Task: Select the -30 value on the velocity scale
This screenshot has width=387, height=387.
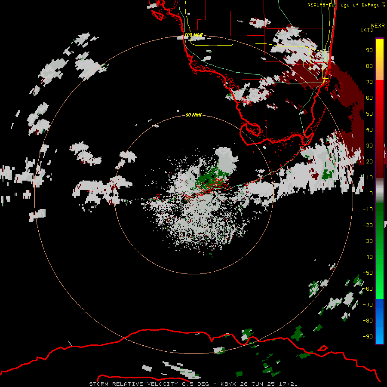Action: pyautogui.click(x=368, y=241)
